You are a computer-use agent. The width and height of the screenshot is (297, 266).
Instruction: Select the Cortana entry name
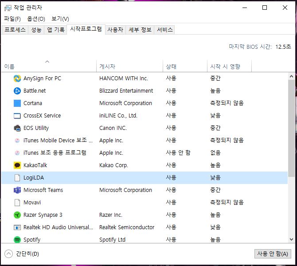[x=33, y=103]
